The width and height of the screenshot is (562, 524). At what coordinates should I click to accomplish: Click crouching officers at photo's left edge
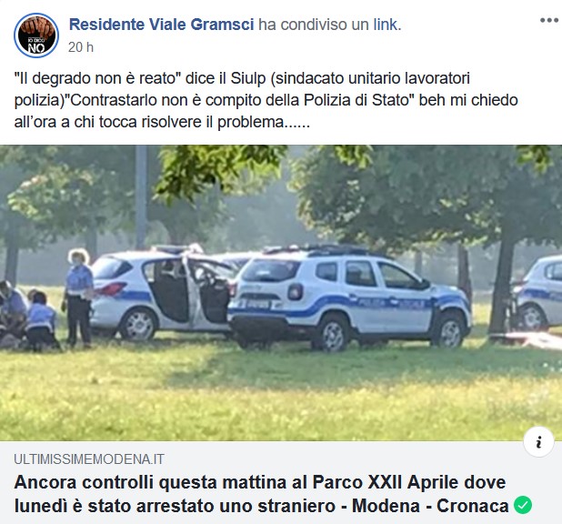(27, 315)
